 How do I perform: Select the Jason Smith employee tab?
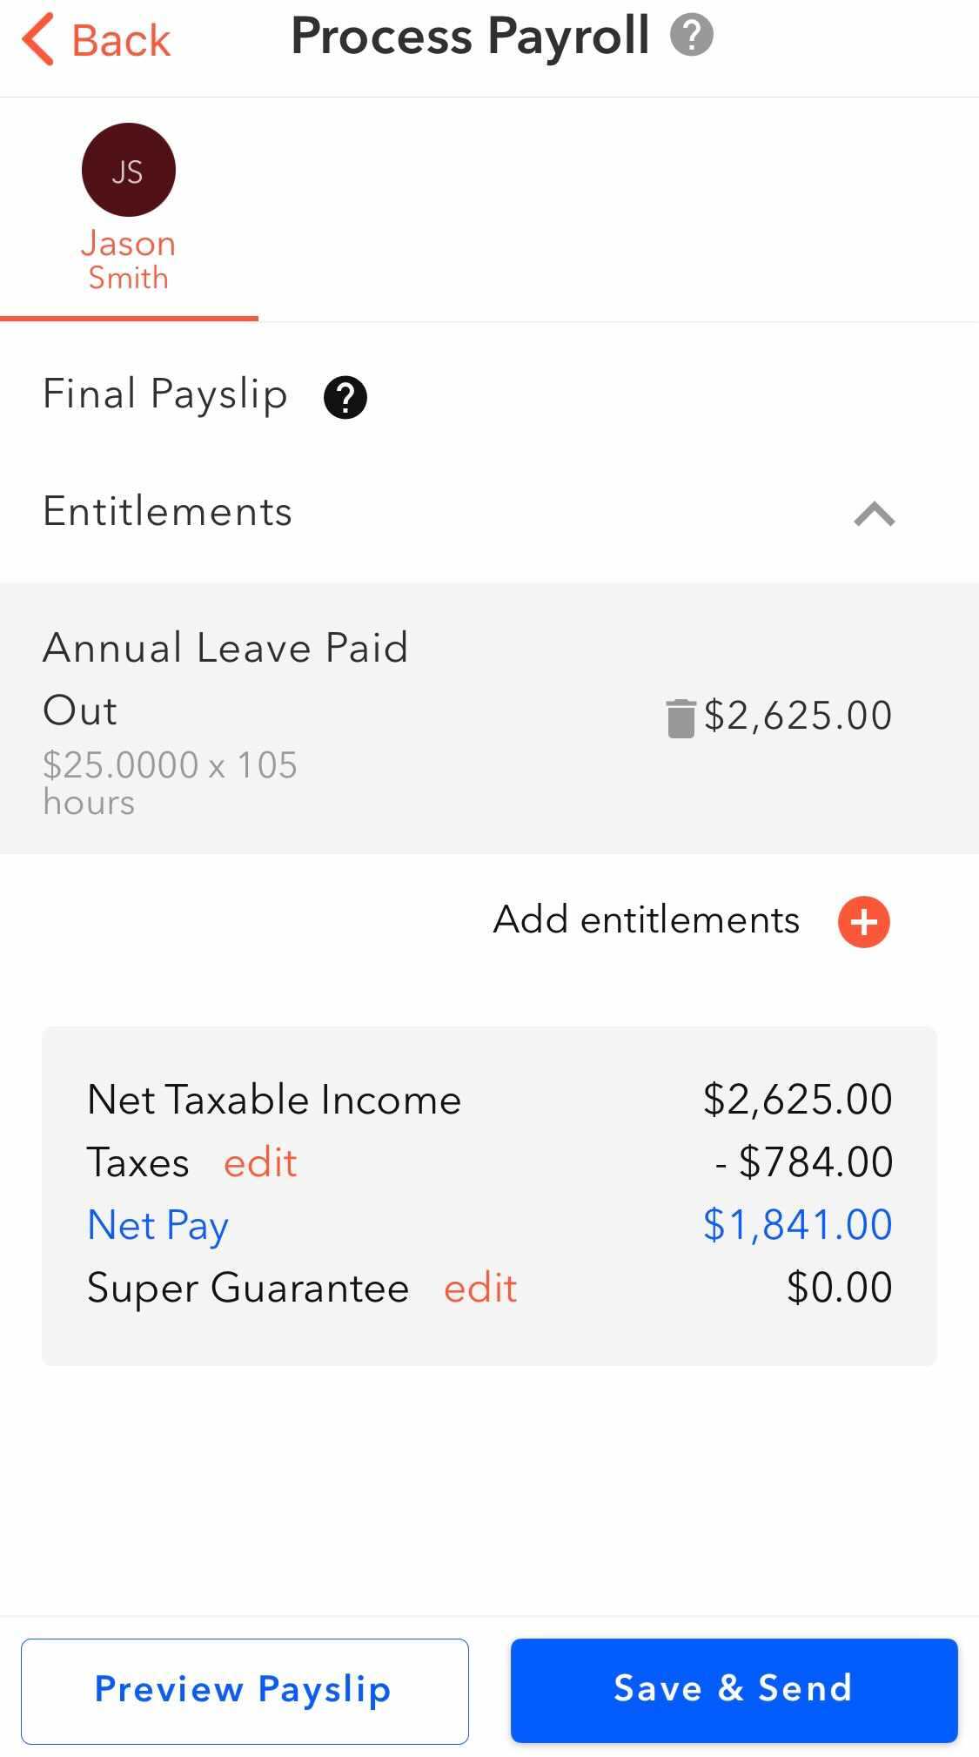click(x=129, y=259)
